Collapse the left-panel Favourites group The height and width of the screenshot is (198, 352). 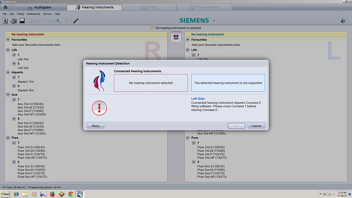[8, 39]
